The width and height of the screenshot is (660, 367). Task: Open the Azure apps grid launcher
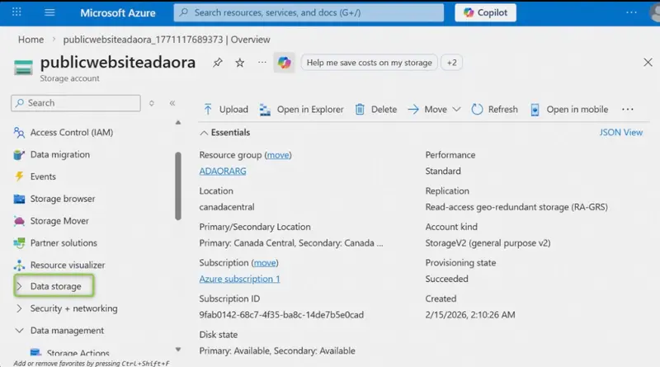pos(16,12)
